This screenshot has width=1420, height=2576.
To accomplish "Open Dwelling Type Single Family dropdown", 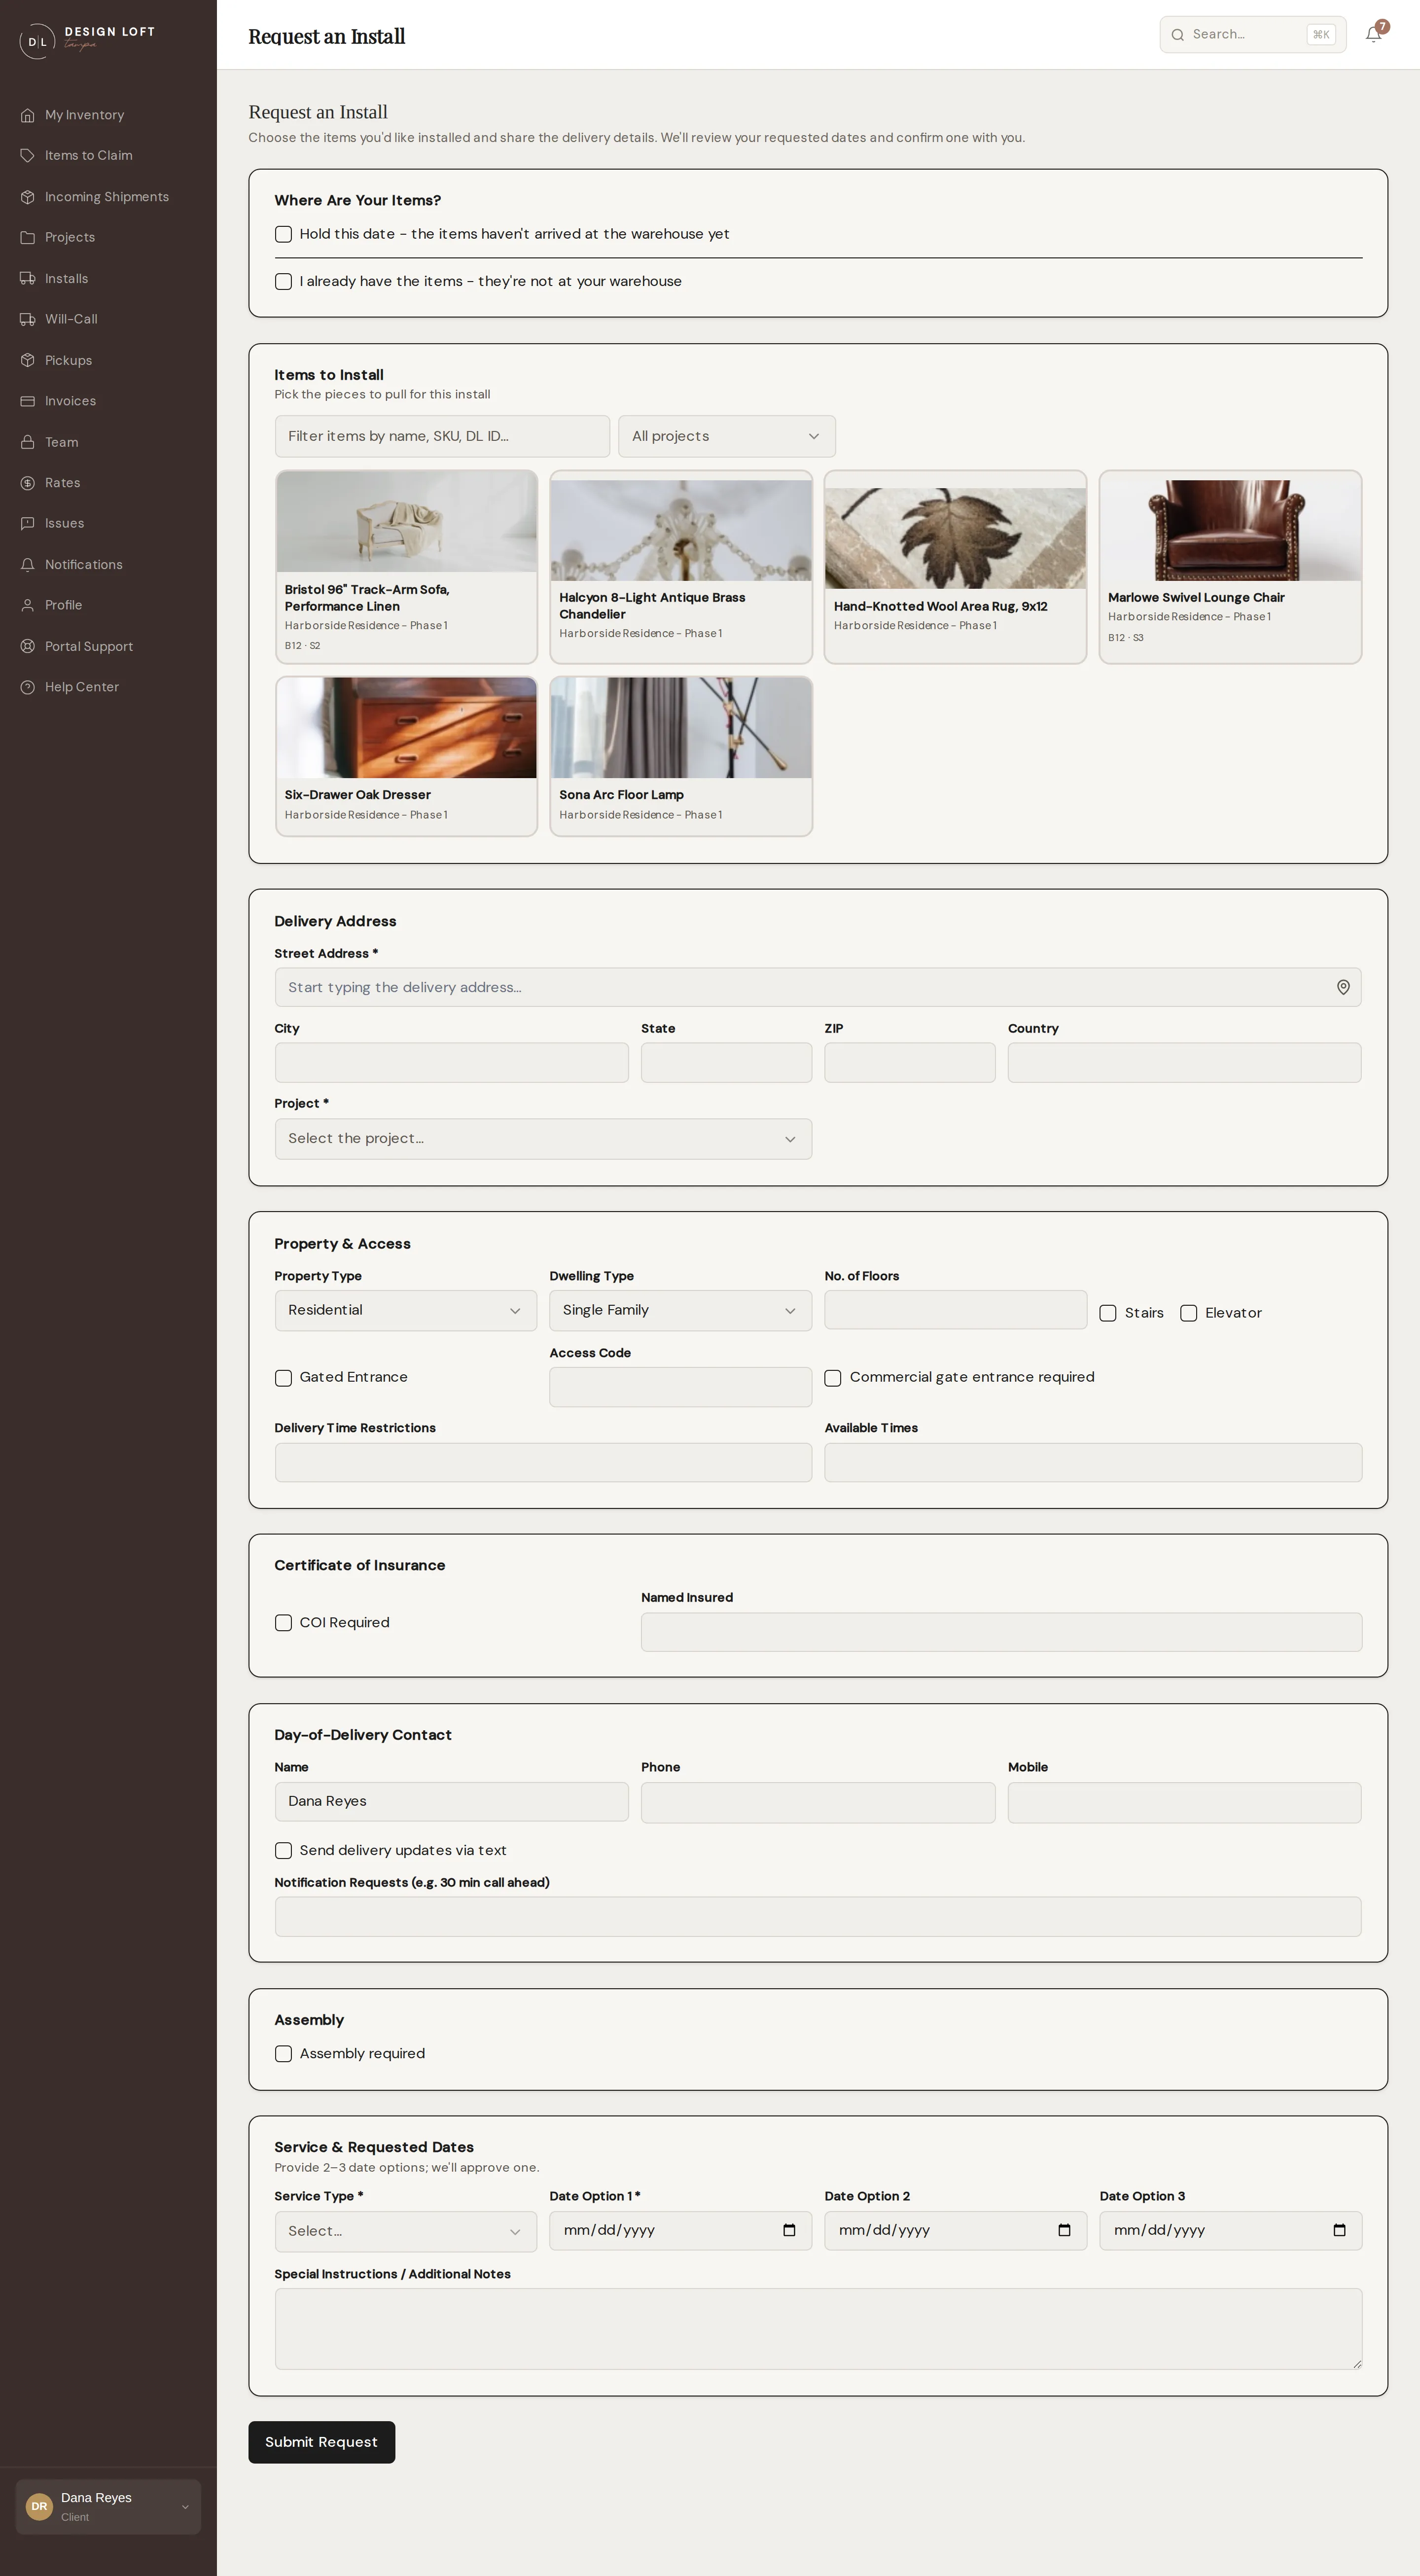I will tap(680, 1311).
